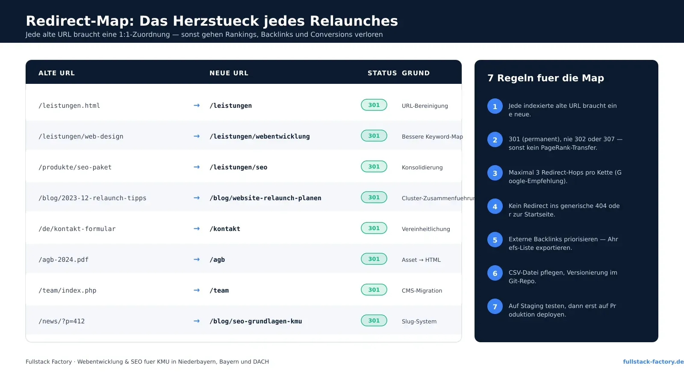
Task: Click the reason text Vereinheitlichung
Action: tap(426, 229)
